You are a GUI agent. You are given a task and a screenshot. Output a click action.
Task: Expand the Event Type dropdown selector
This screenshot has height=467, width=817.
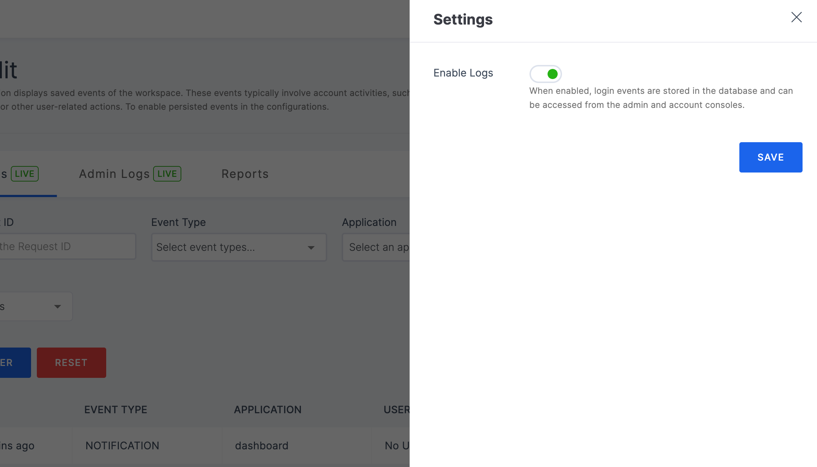tap(238, 247)
